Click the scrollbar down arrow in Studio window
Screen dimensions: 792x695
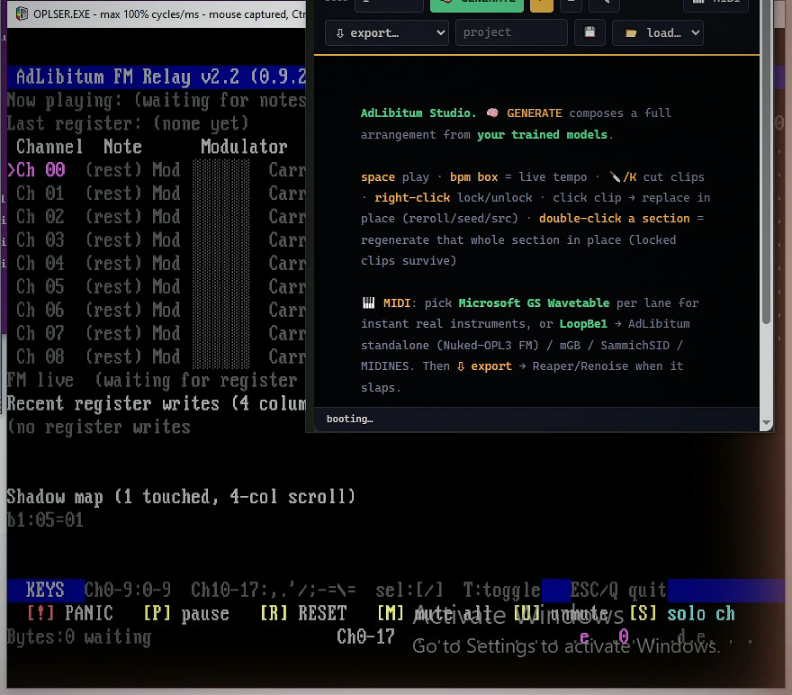click(766, 423)
